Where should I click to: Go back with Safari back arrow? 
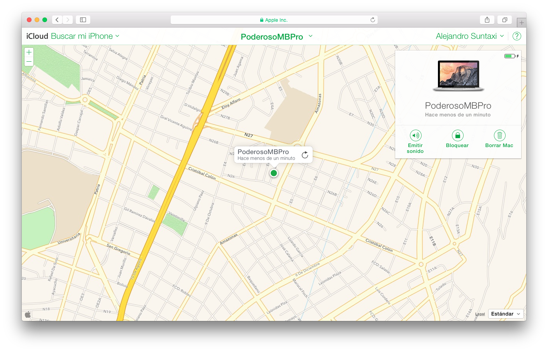tap(57, 20)
